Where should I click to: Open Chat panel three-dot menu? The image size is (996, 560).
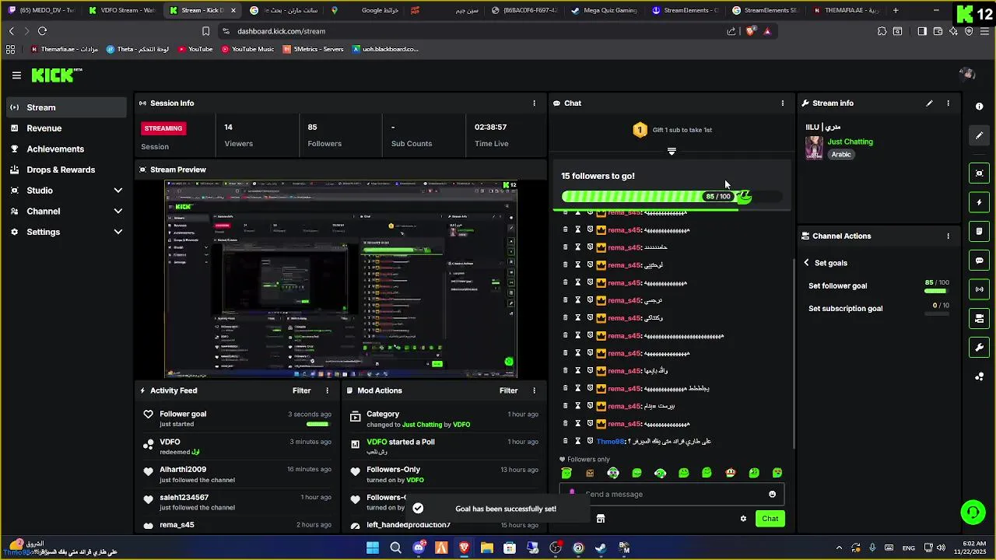[x=782, y=103]
